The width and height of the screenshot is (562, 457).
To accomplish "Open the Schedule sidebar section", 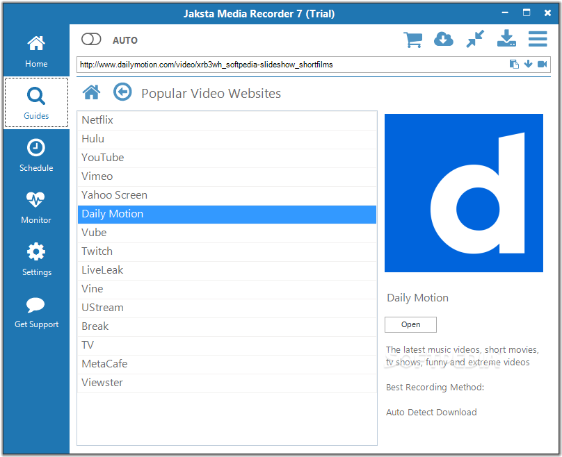I will 36,155.
